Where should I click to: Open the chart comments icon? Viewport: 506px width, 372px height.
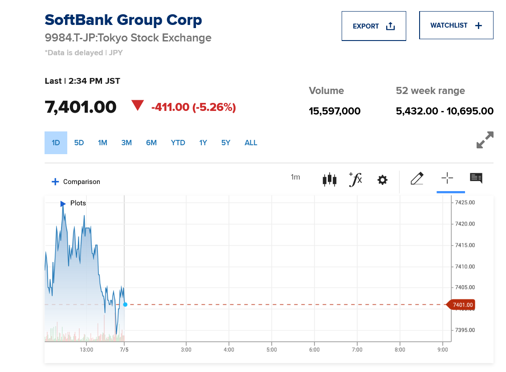476,178
